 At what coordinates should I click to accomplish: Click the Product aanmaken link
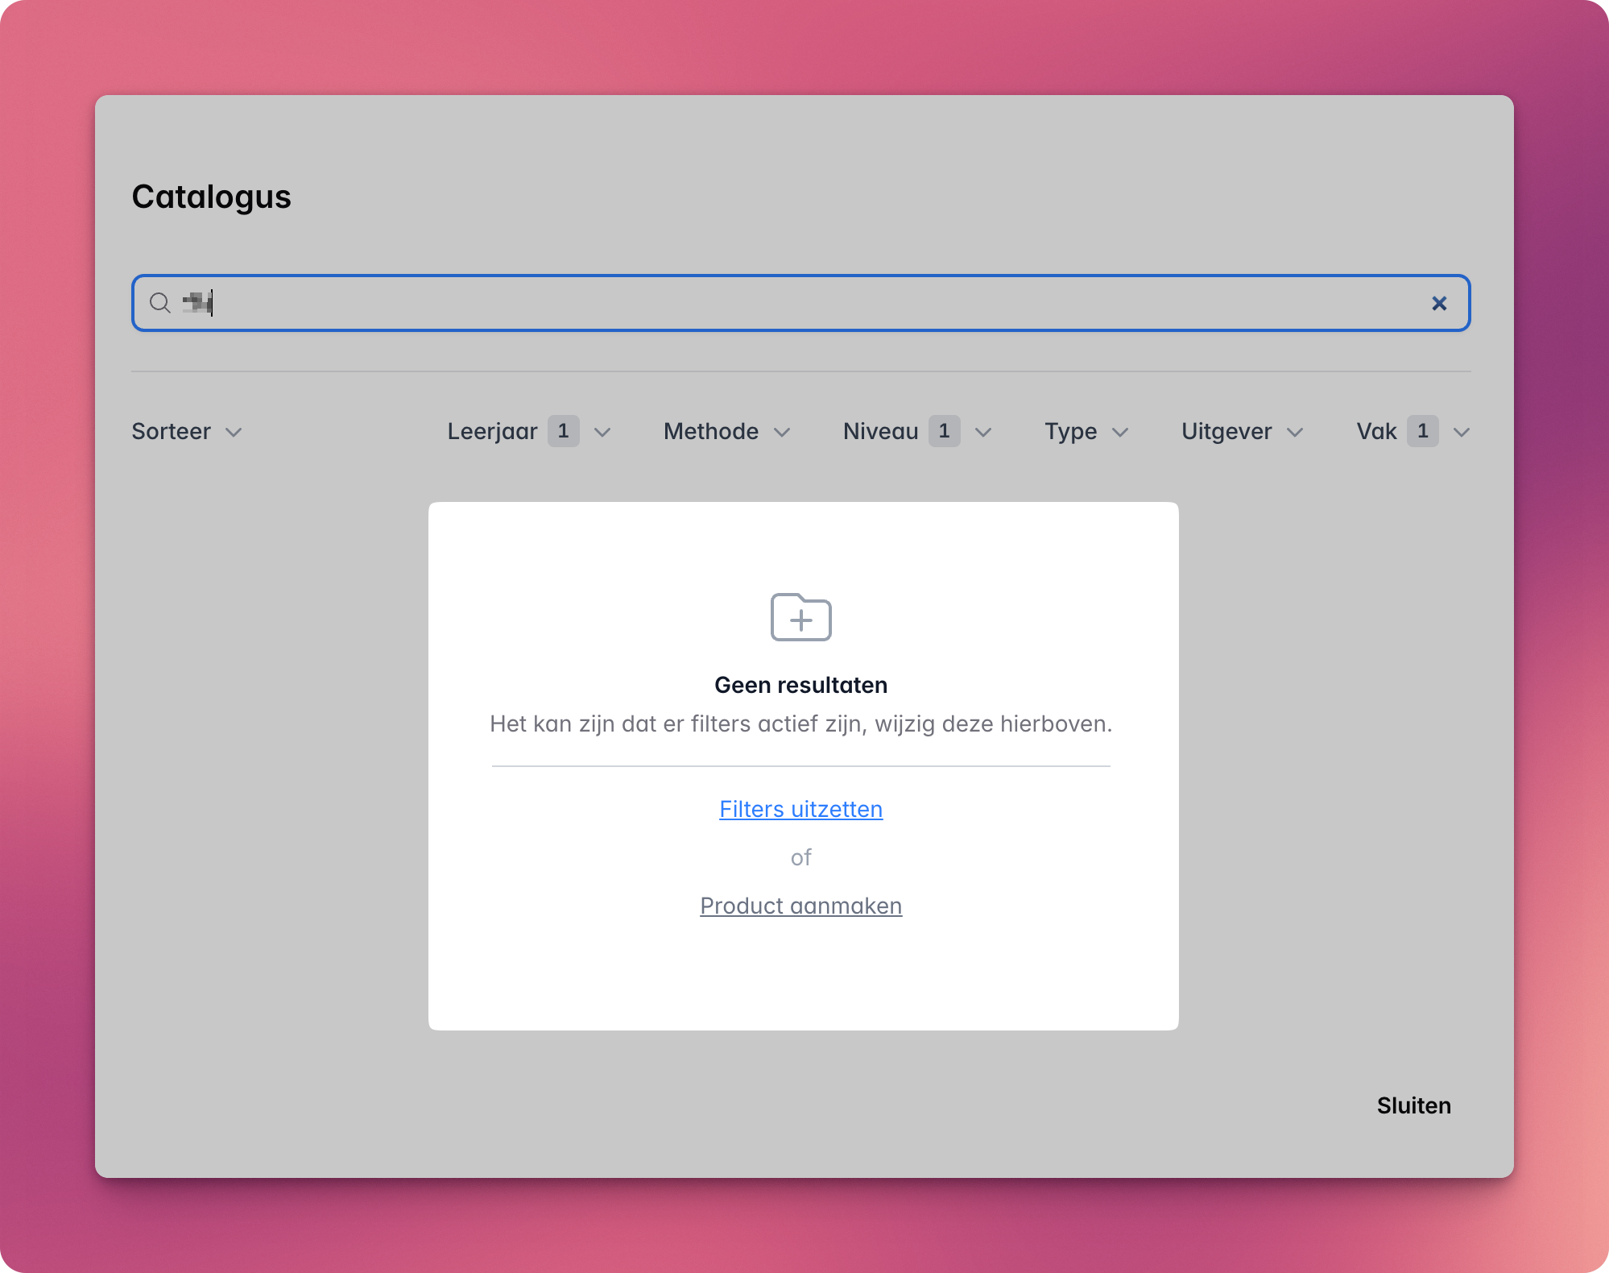click(x=800, y=906)
